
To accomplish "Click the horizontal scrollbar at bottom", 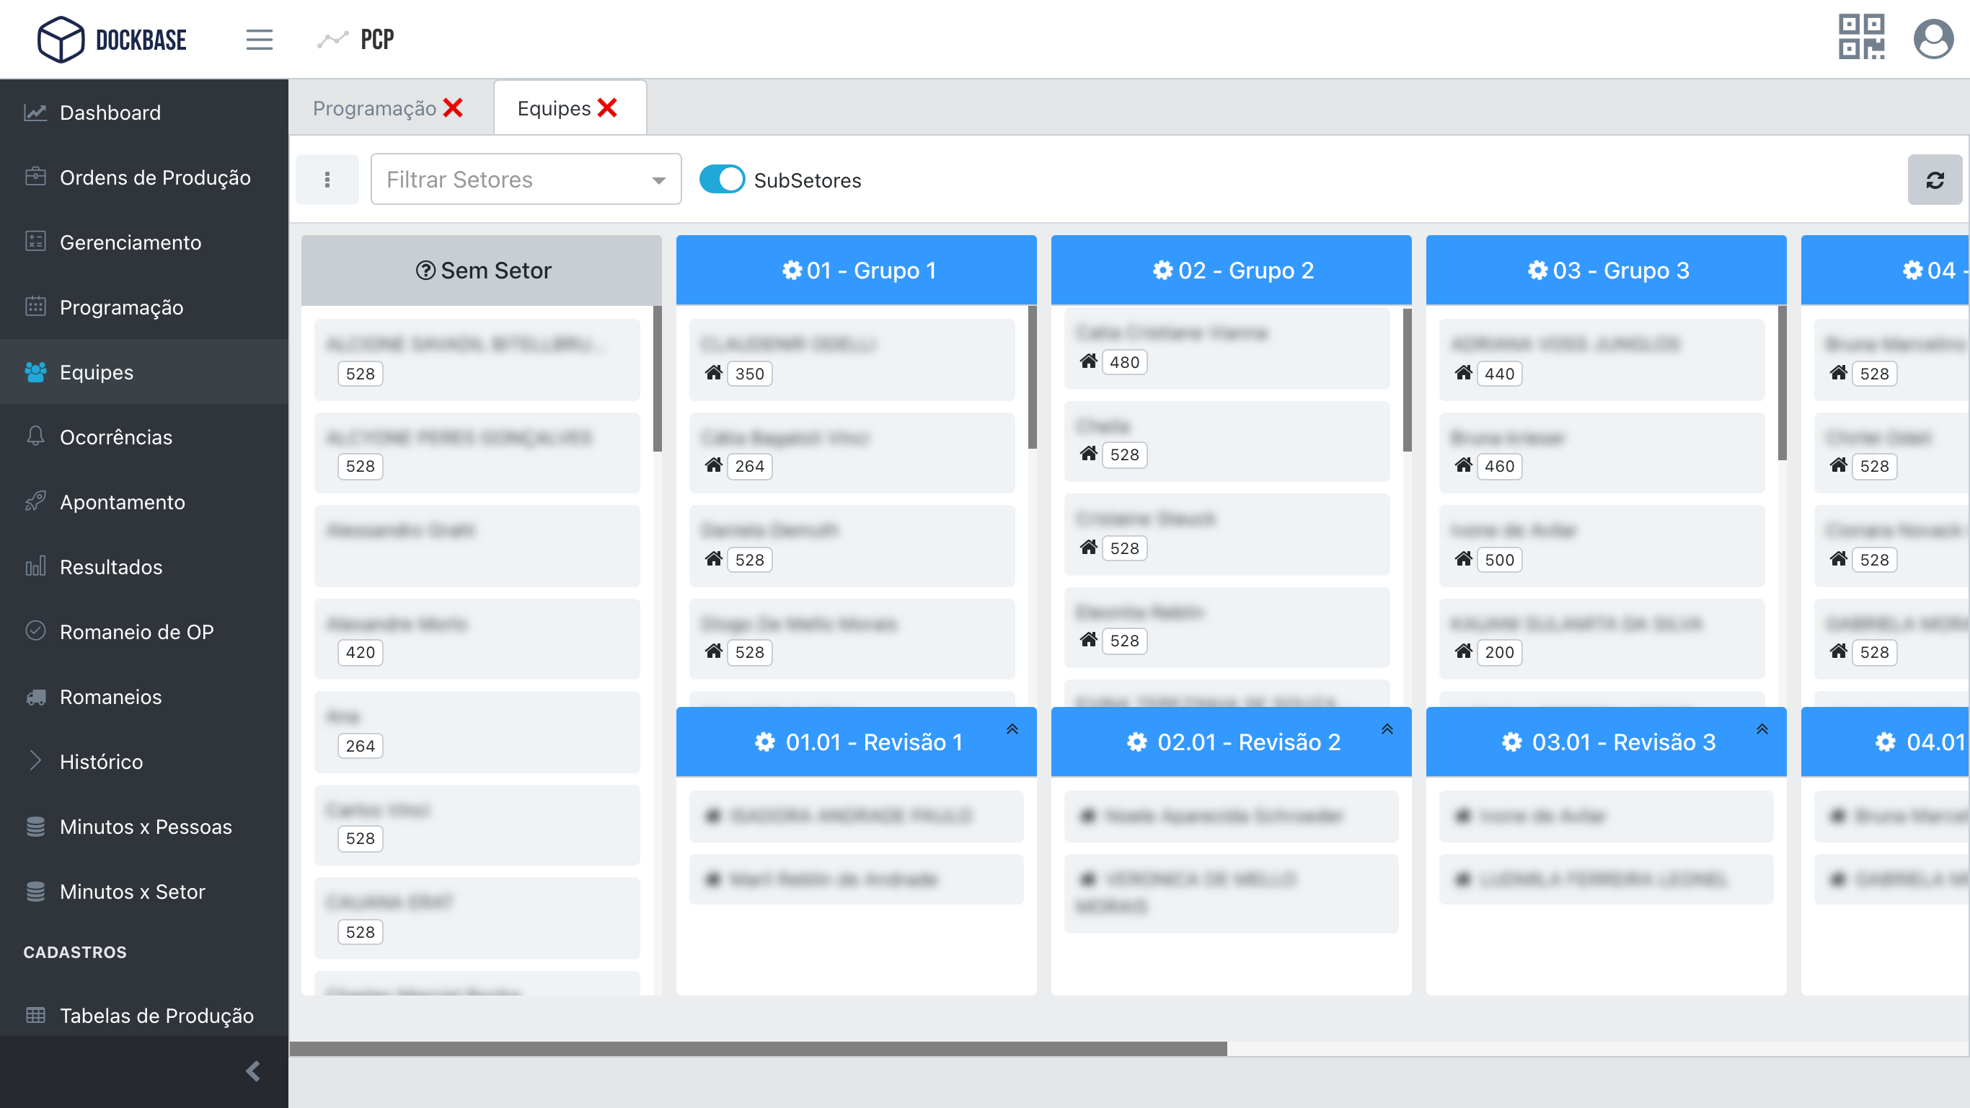I will point(757,1049).
